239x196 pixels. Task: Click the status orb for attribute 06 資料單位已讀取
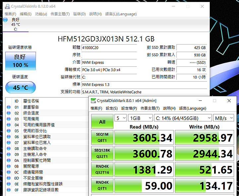[9, 137]
